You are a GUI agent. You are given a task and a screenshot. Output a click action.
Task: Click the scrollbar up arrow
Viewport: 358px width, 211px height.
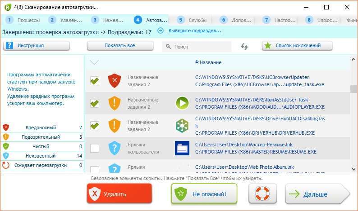(x=353, y=59)
